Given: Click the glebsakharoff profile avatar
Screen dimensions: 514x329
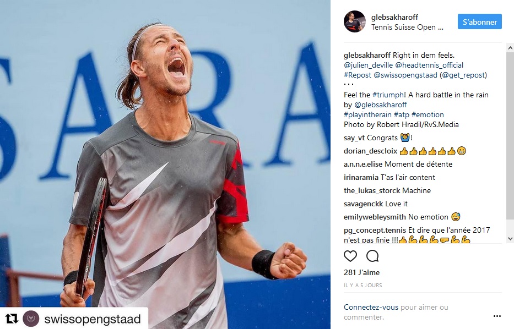Looking at the screenshot, I should 354,21.
